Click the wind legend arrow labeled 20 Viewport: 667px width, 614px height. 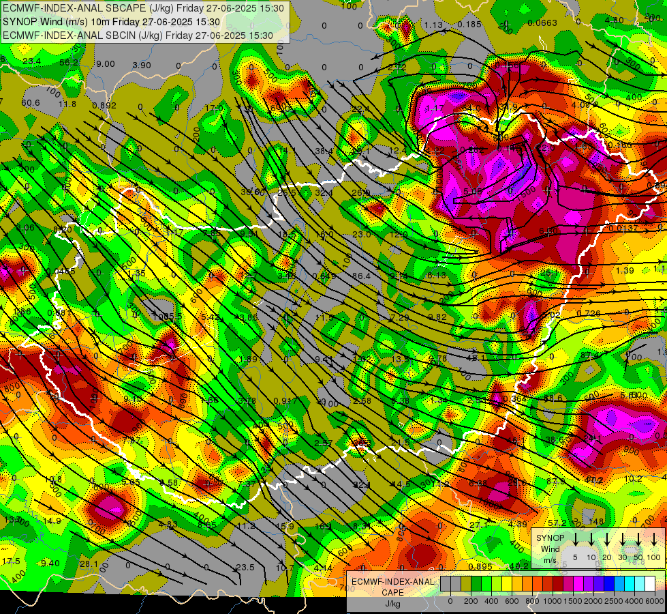point(607,539)
